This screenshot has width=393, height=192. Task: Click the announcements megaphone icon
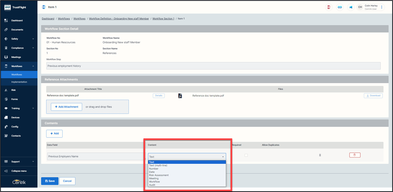pyautogui.click(x=351, y=7)
